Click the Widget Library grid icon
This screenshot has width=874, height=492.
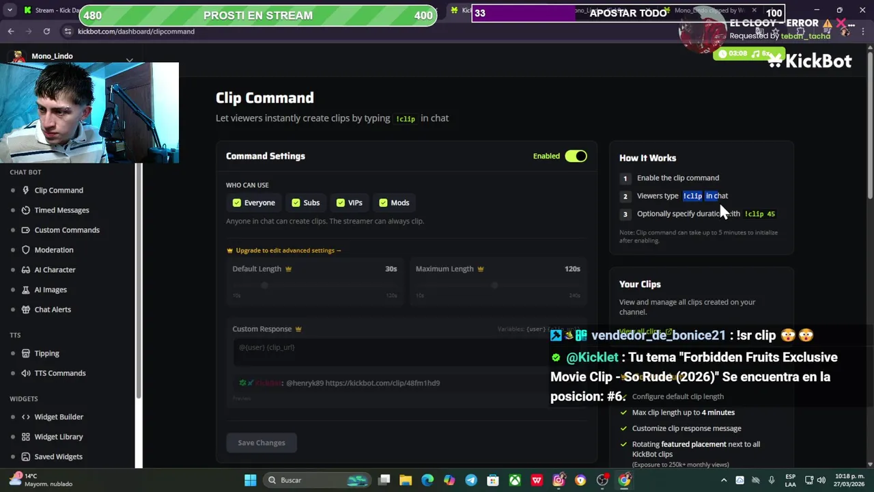[x=26, y=436]
